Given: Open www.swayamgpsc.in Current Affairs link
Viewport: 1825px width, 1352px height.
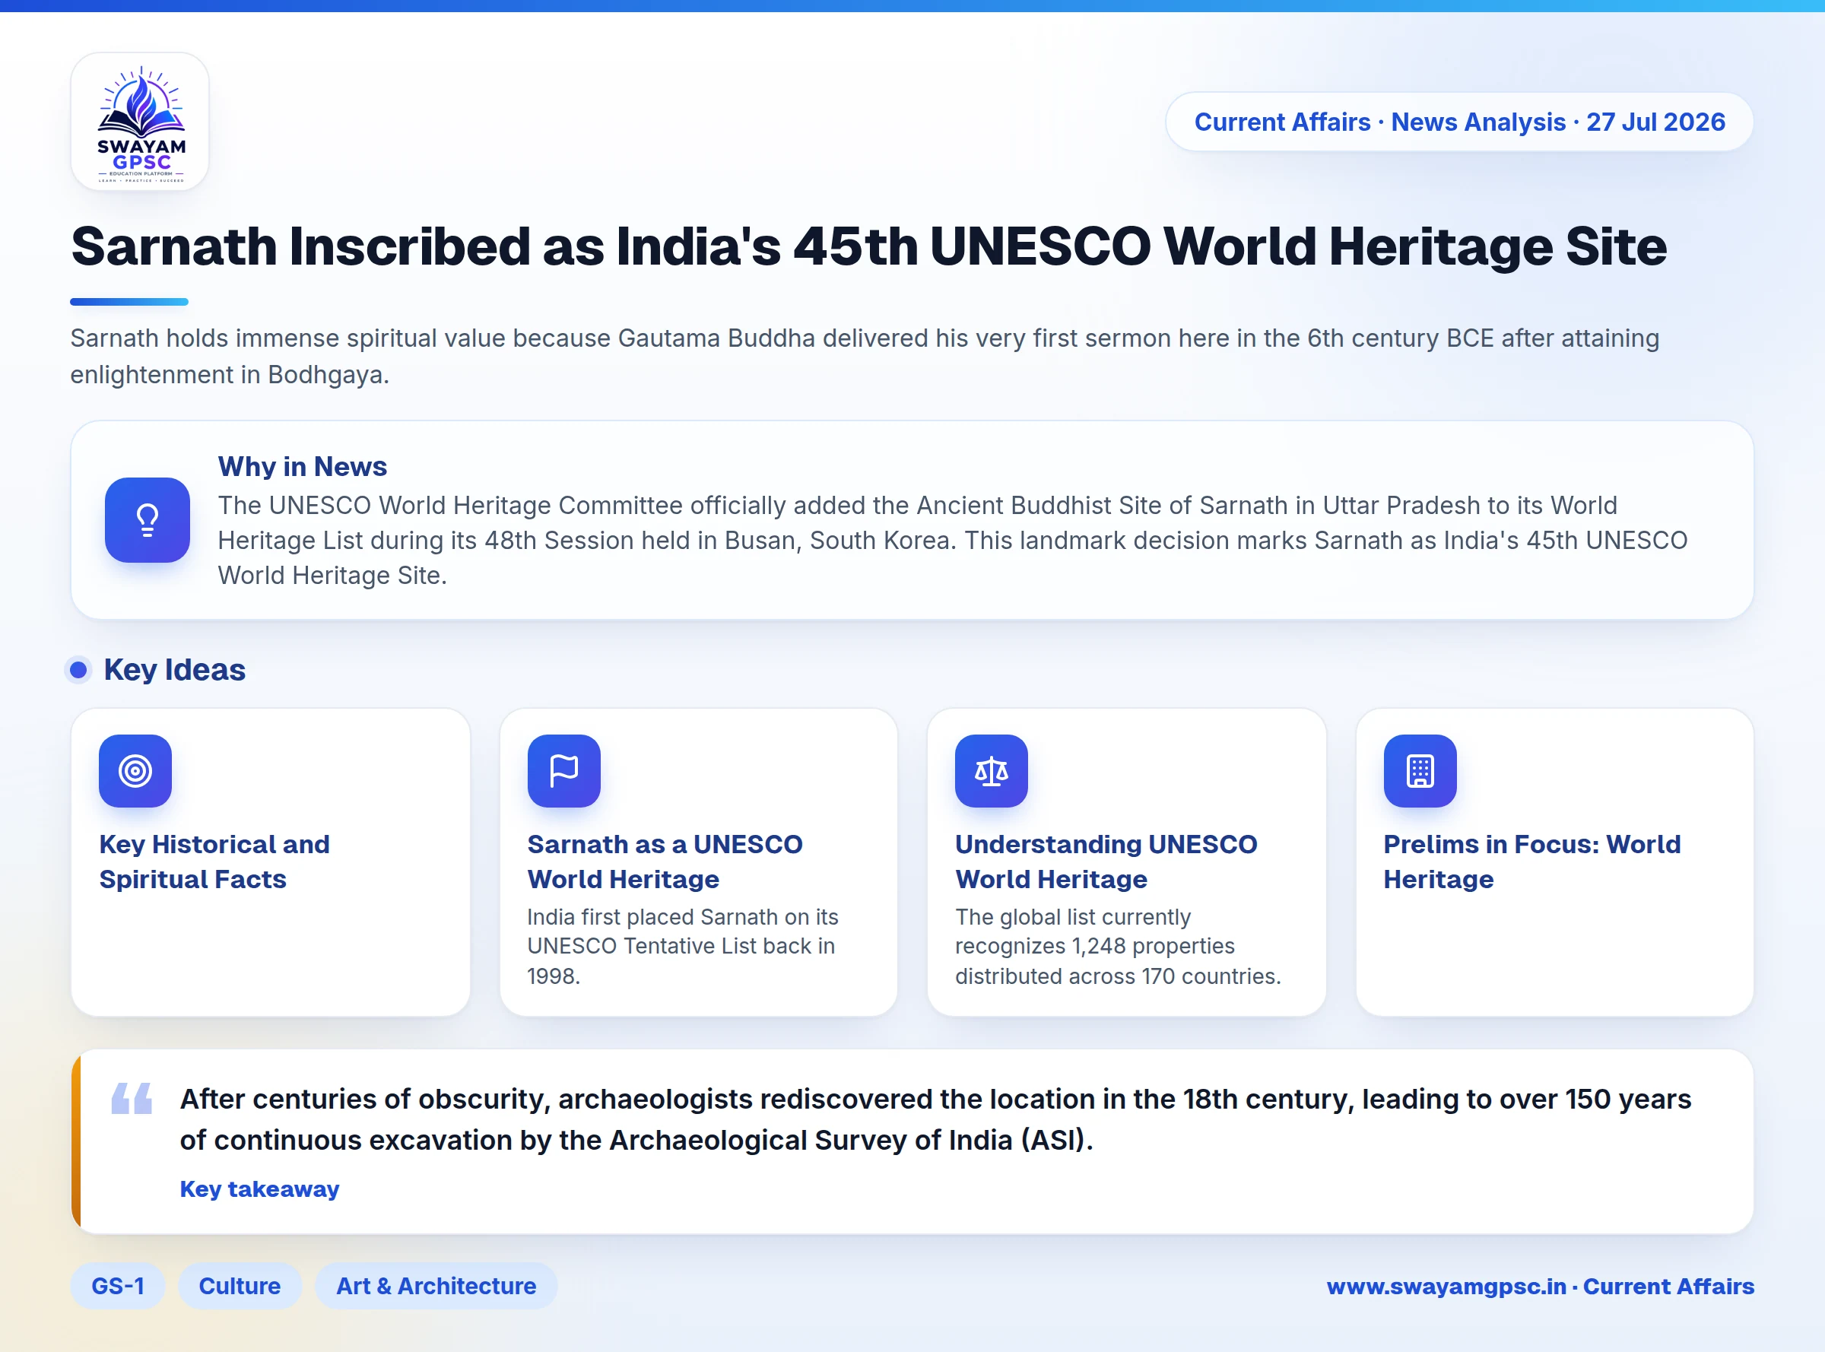Looking at the screenshot, I should (1540, 1287).
